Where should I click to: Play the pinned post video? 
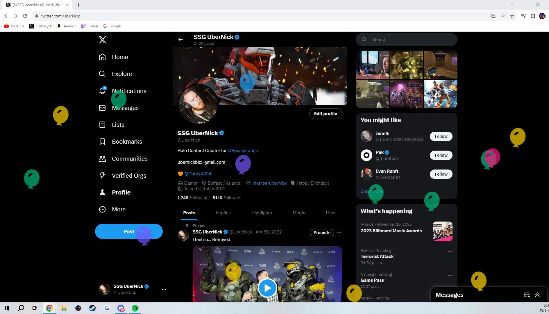(267, 288)
